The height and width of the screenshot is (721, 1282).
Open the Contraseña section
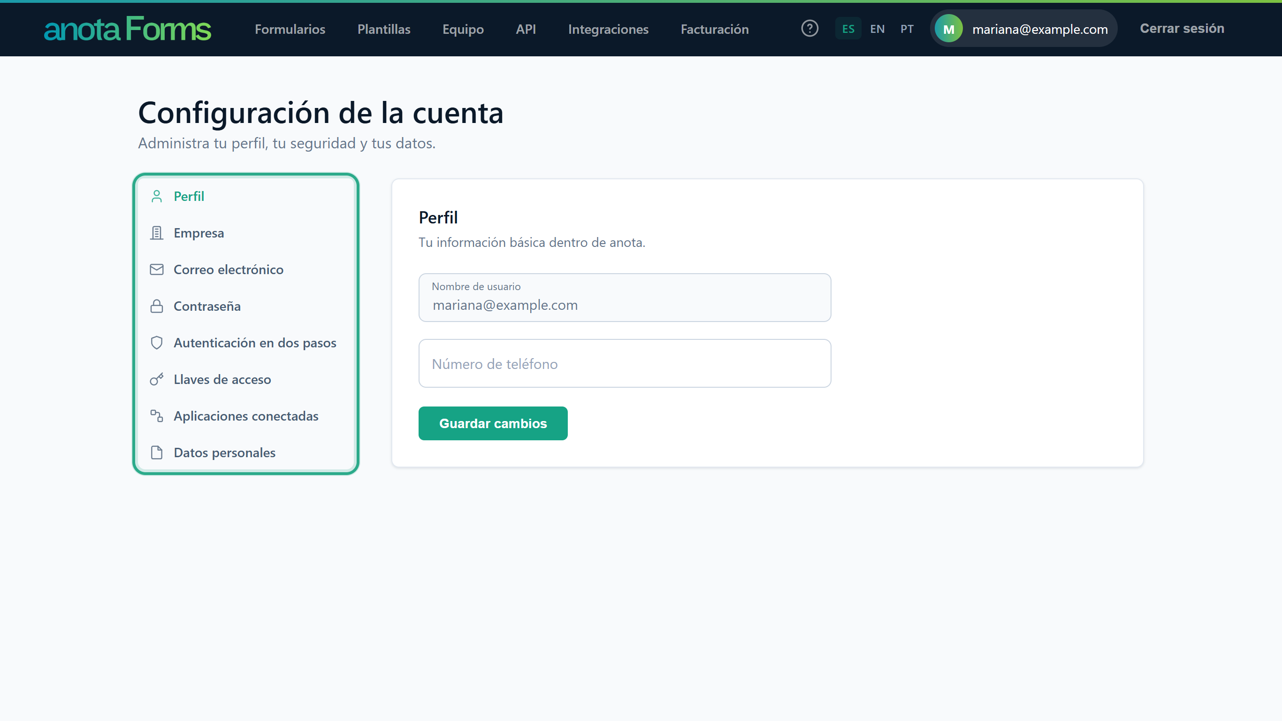(246, 306)
